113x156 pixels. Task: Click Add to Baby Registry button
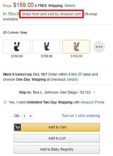point(57,149)
